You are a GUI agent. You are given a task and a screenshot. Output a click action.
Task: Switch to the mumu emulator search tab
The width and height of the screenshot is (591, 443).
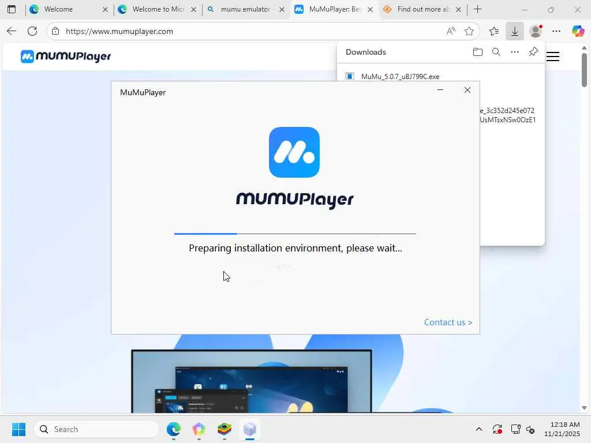[x=246, y=9]
